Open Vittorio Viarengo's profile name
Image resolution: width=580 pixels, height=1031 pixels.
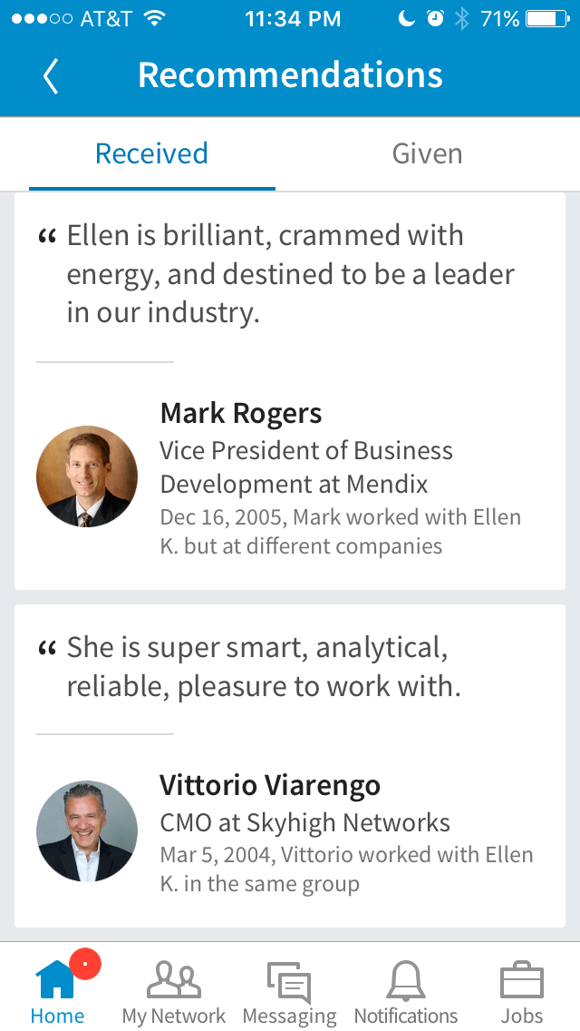pos(270,785)
